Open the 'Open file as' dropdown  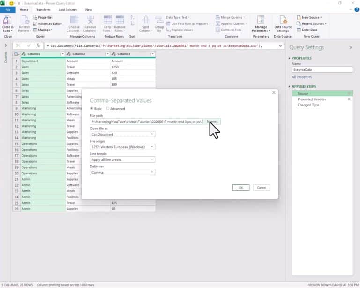pyautogui.click(x=122, y=134)
